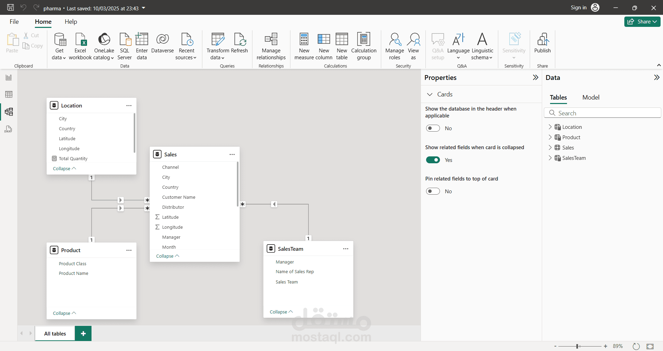Refresh the data model
Screen dimensions: 663x351
[239, 43]
